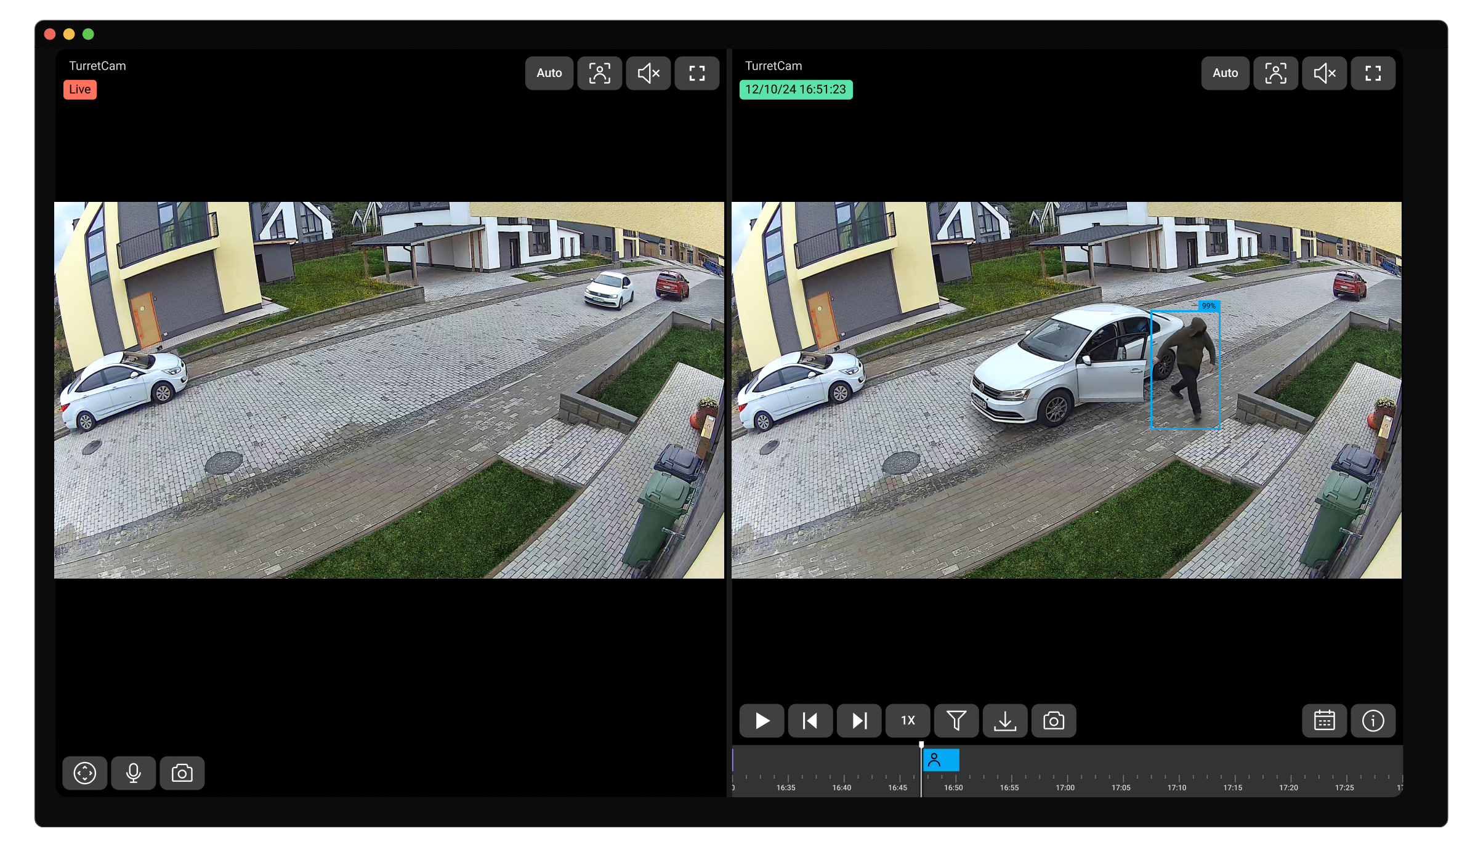
Task: Open the calendar date picker
Action: [x=1324, y=720]
